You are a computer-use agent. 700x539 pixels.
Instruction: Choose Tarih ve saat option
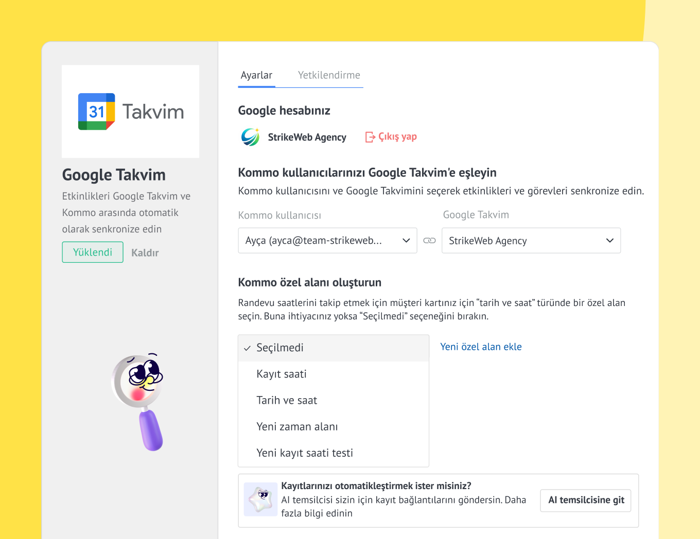click(x=287, y=400)
